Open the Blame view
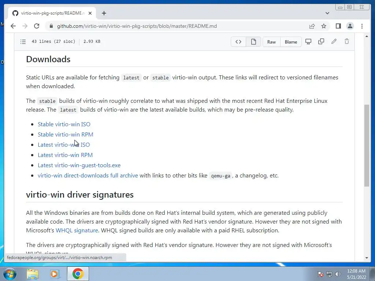The height and width of the screenshot is (281, 375). click(291, 42)
